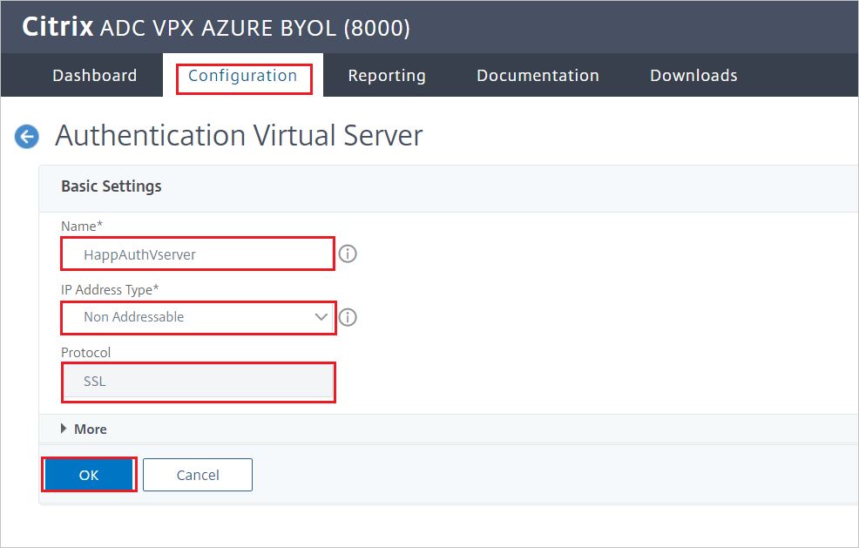
Task: Open the Reporting tab
Action: click(x=387, y=75)
